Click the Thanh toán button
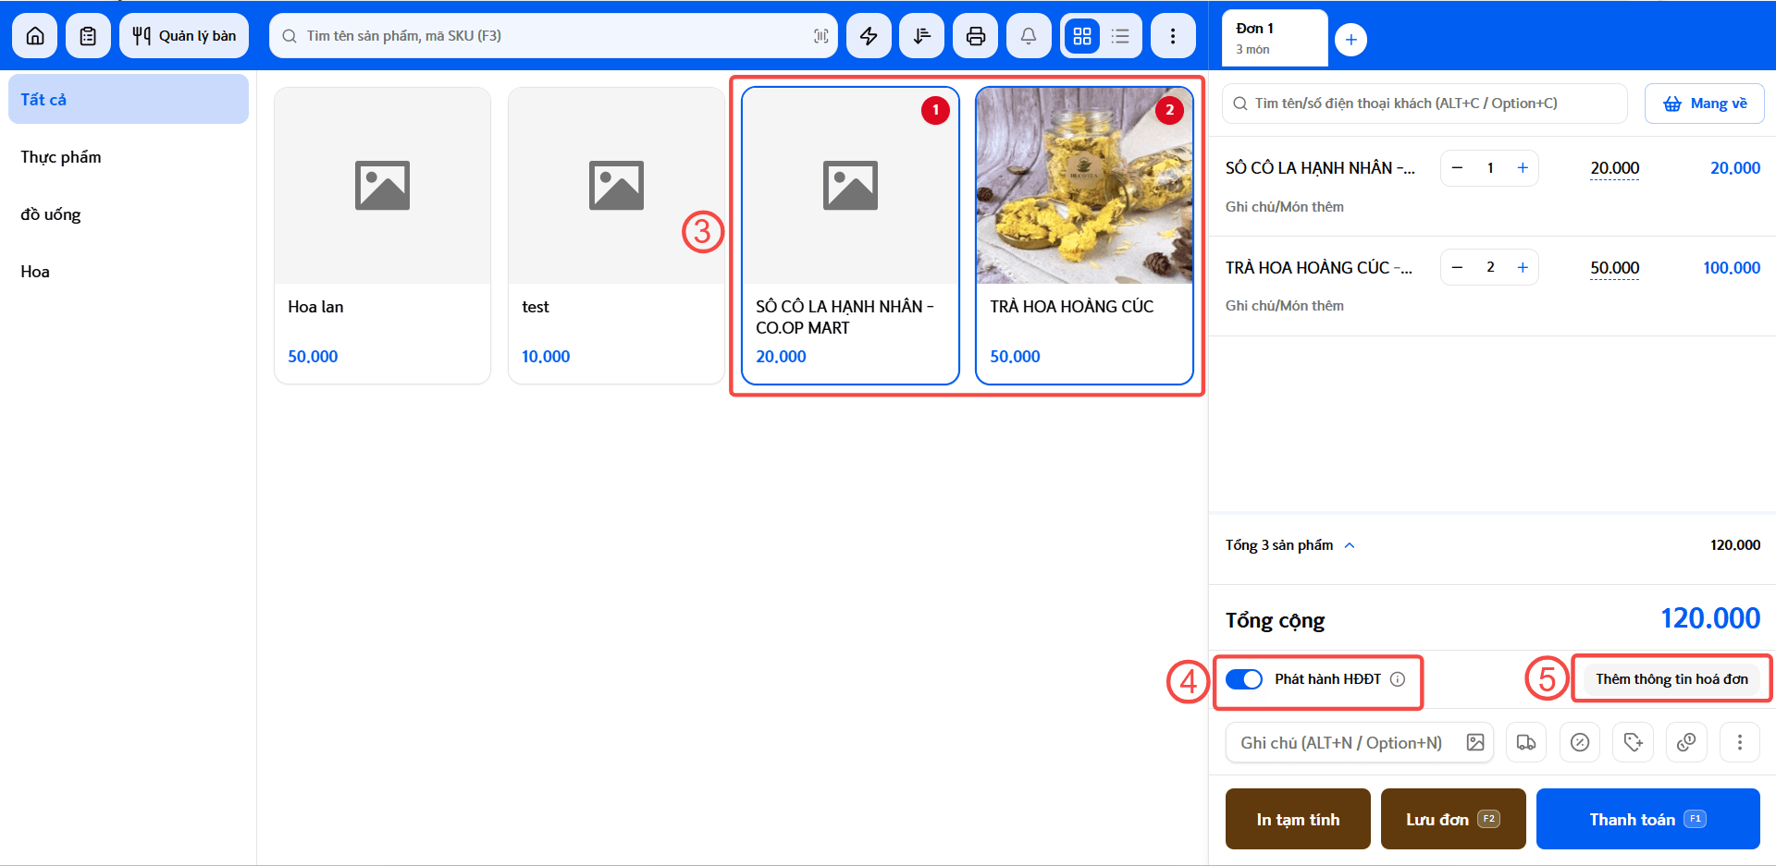 1647,819
